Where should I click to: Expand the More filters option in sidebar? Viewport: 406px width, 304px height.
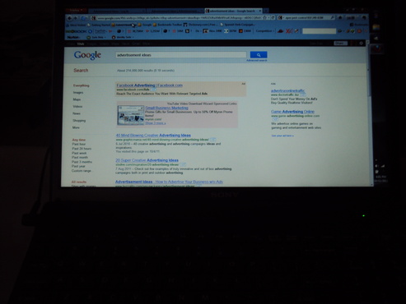[x=76, y=127]
